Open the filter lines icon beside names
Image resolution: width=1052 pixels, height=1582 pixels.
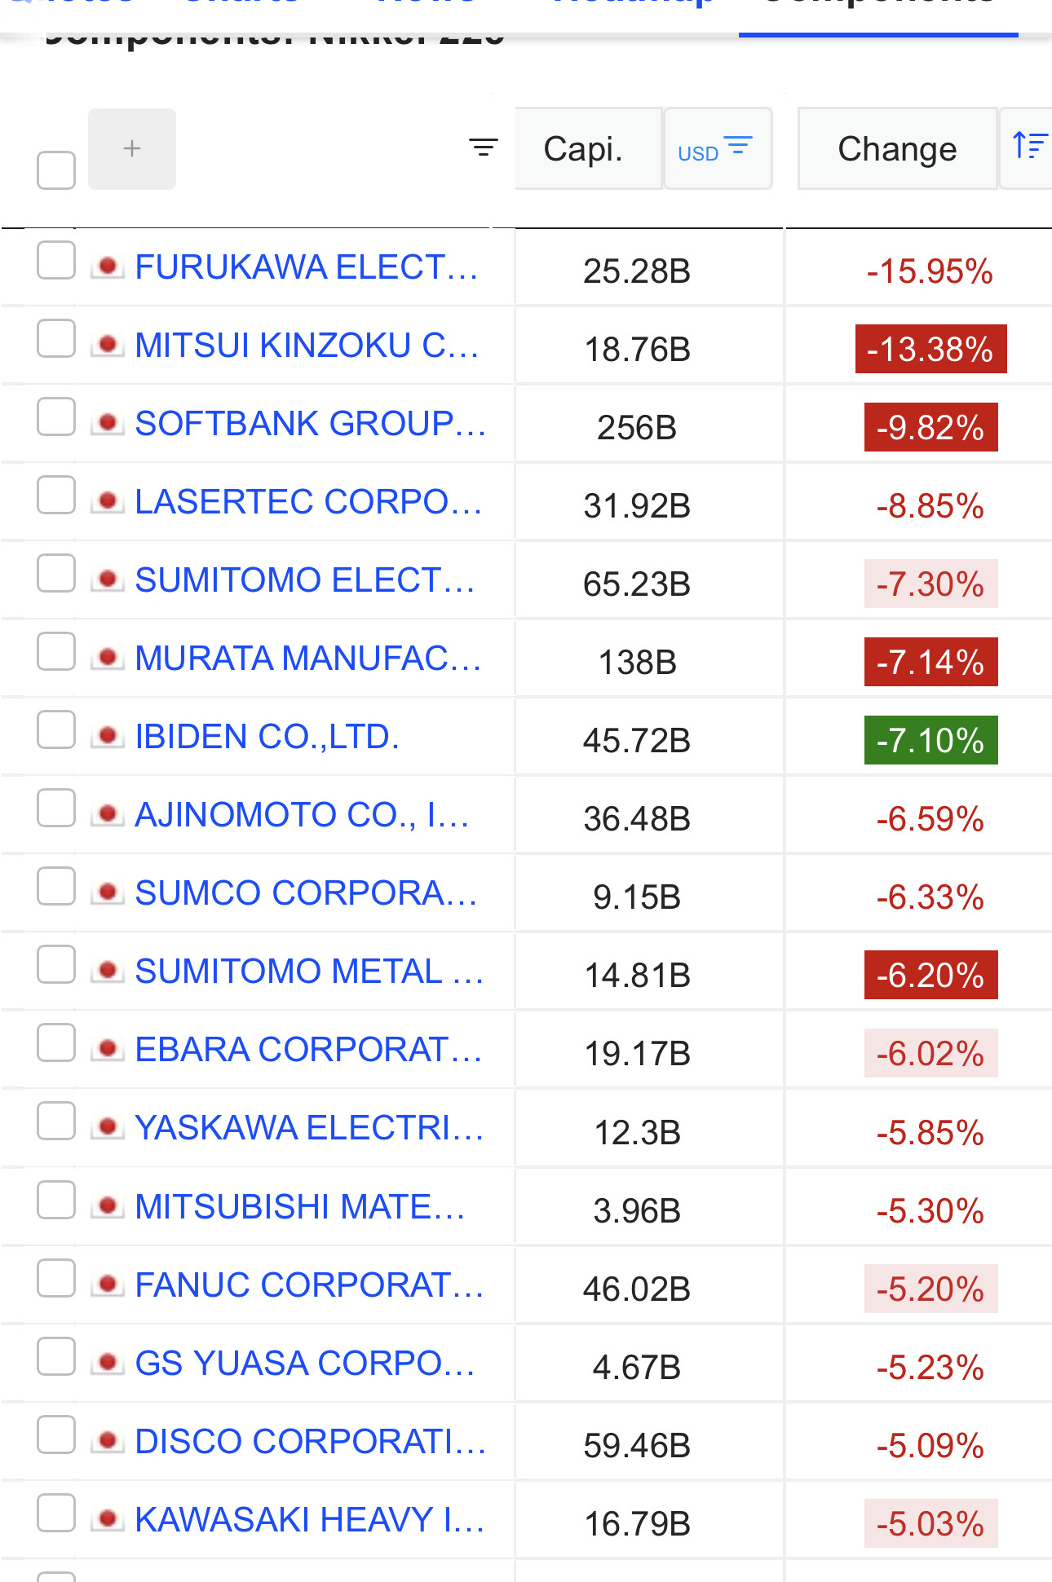click(483, 148)
